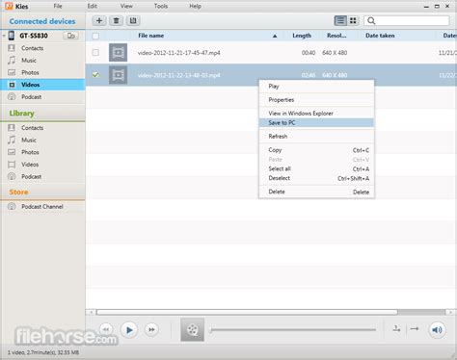
Task: Click the next track button
Action: point(151,329)
